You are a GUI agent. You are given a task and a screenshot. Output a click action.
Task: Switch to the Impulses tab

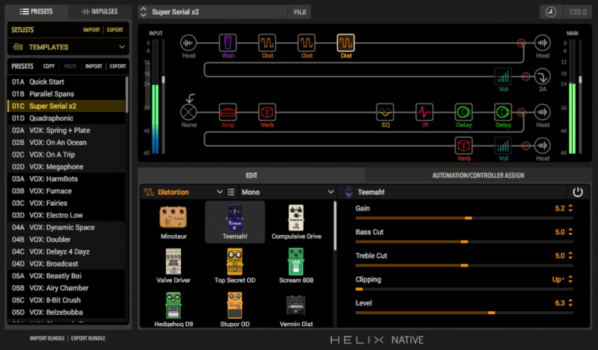[x=100, y=11]
